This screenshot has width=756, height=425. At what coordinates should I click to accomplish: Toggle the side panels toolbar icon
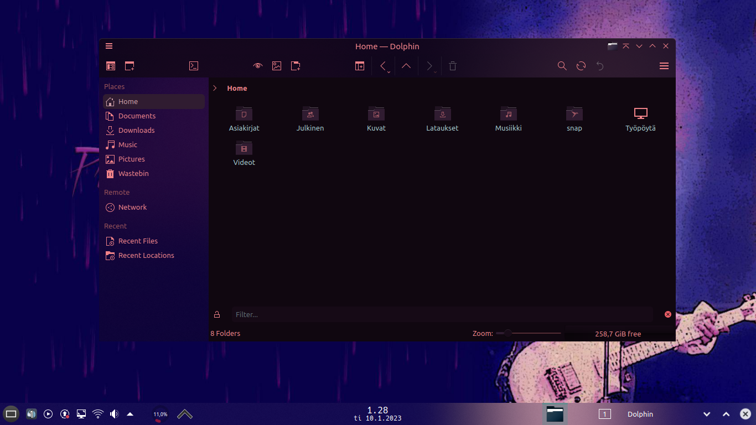tap(111, 66)
